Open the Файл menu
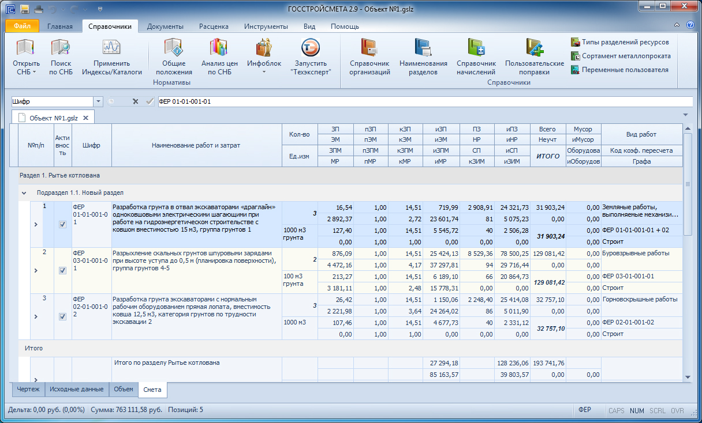The image size is (702, 423). coord(23,27)
